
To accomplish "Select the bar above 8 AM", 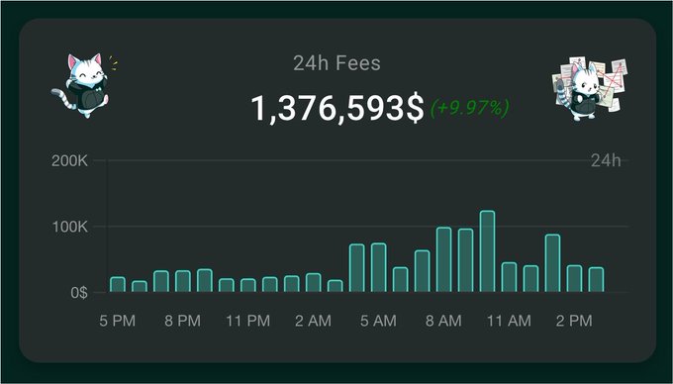I will (x=443, y=259).
